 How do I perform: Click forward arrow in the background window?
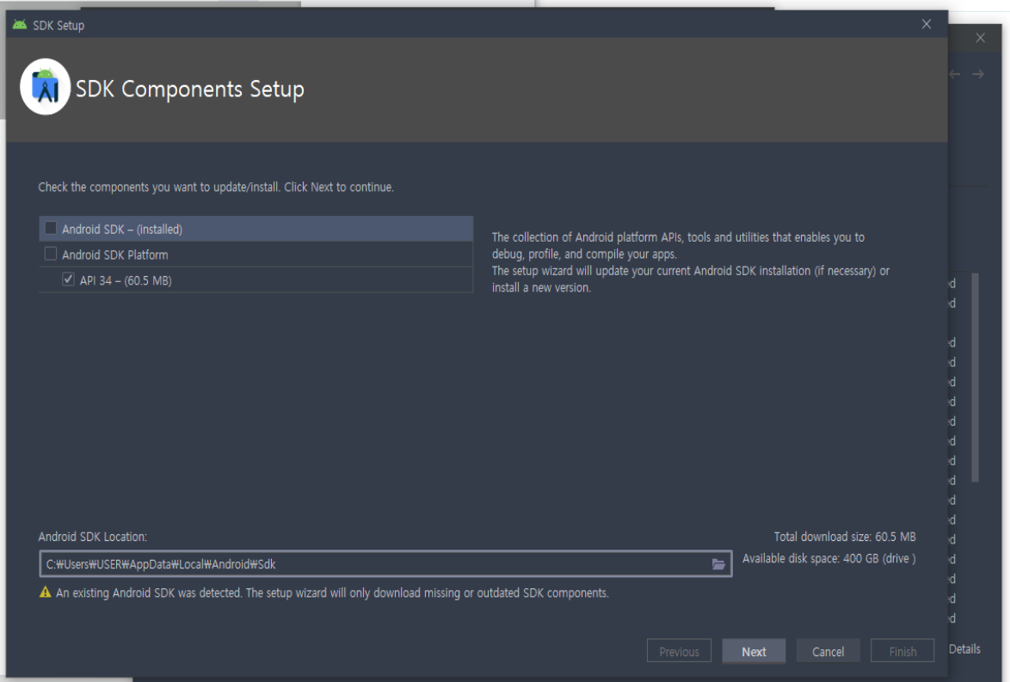978,74
